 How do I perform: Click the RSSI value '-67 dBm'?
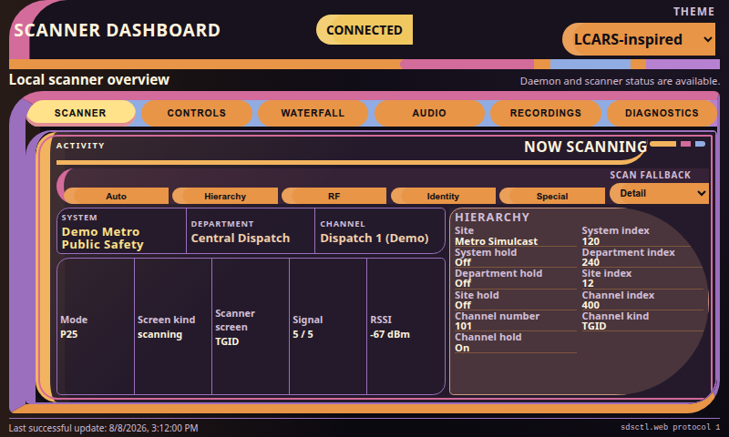point(390,334)
